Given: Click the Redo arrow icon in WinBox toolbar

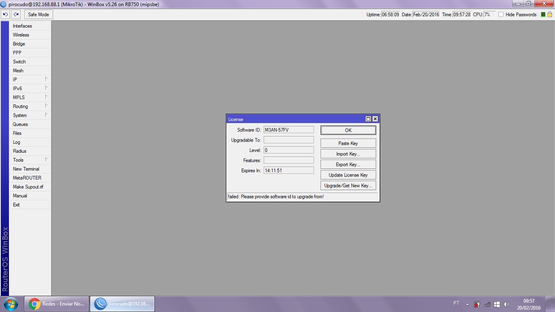Looking at the screenshot, I should point(16,14).
